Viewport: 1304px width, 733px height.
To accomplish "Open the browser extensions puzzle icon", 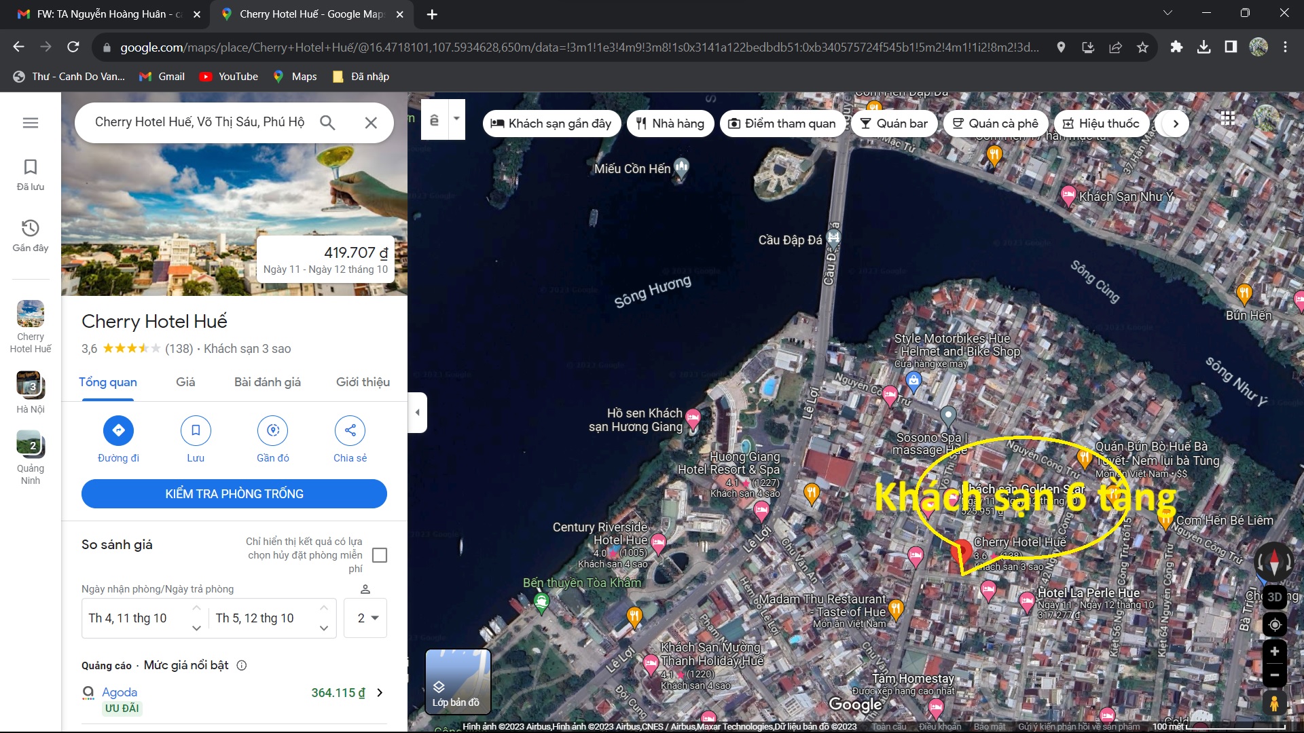I will [x=1176, y=47].
